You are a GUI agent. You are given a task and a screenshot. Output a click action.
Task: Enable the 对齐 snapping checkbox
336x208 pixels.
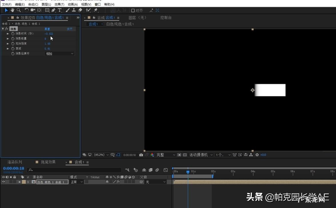133,10
